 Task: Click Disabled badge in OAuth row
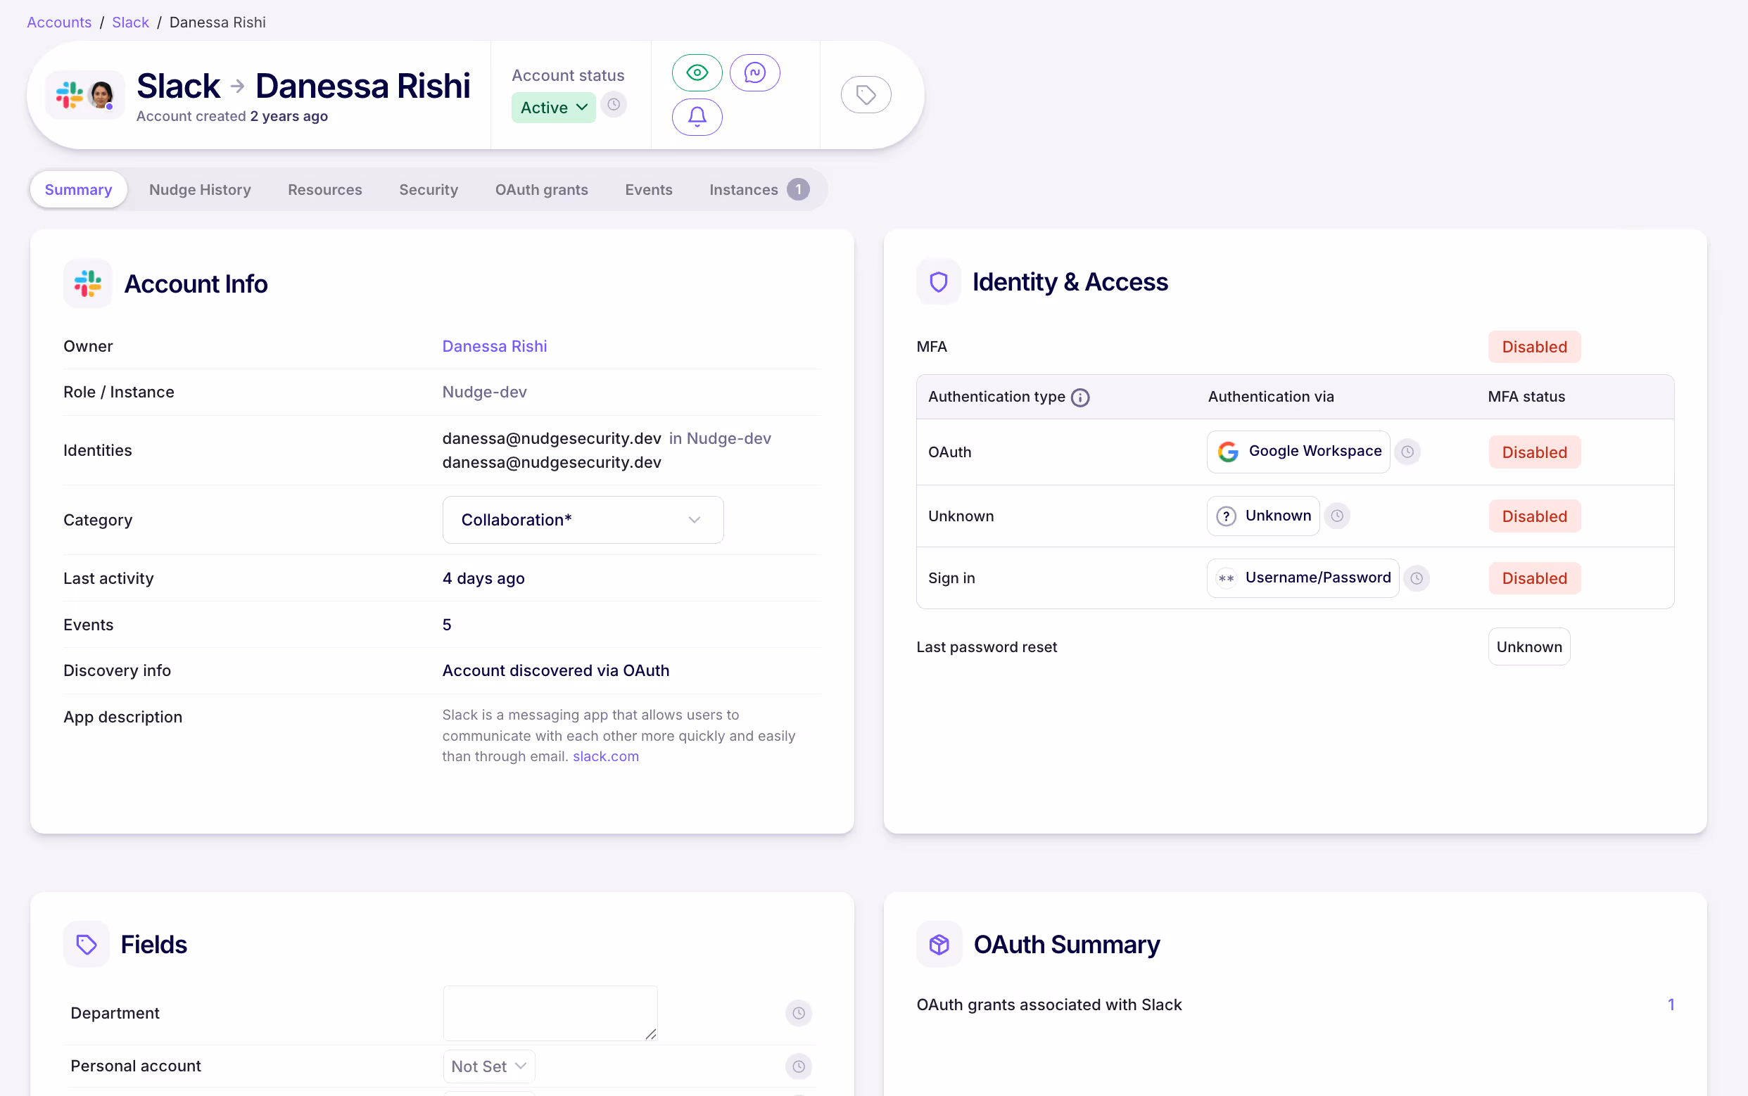pyautogui.click(x=1533, y=452)
